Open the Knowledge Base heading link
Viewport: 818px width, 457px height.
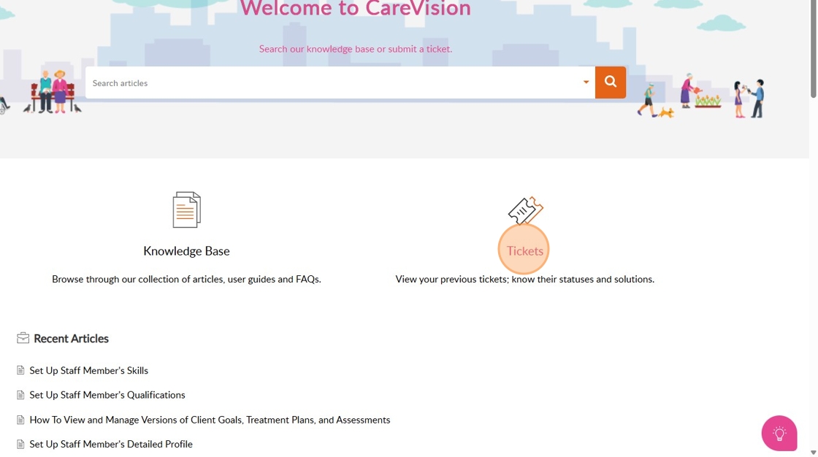point(186,251)
